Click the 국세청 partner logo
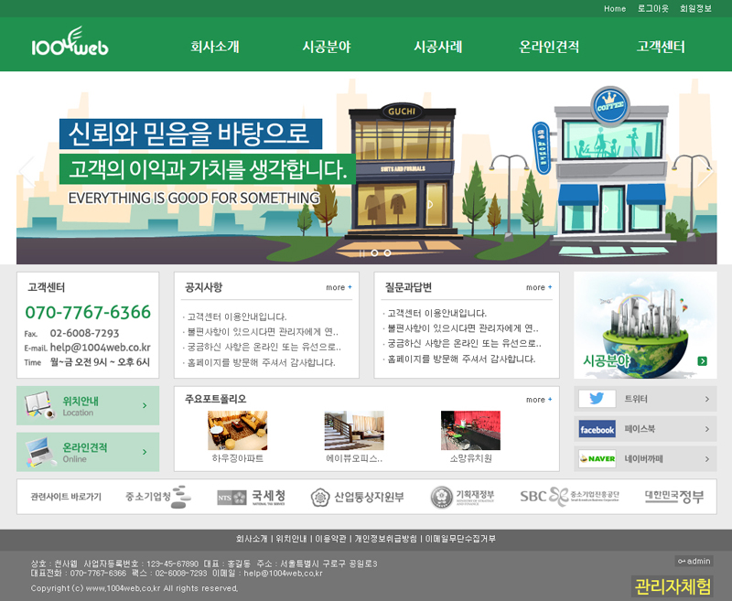Viewport: 732px width, 601px height. (244, 497)
